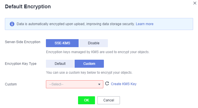
Task: Click the automatic encryption banner message
Action: [x=76, y=24]
